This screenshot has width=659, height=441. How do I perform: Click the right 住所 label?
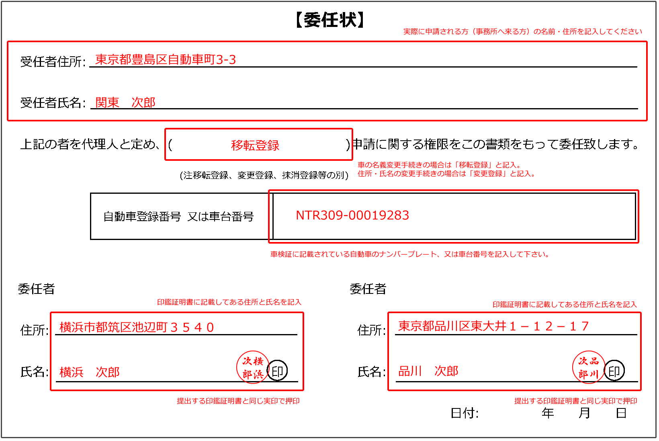(372, 330)
